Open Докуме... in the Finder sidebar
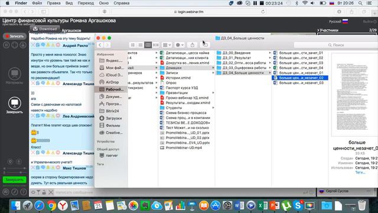This screenshot has width=378, height=213. coord(111,96)
